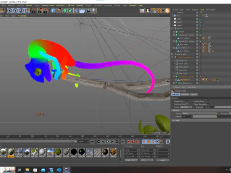Click the PSR reset icon
The width and height of the screenshot is (231, 173).
click(154, 11)
